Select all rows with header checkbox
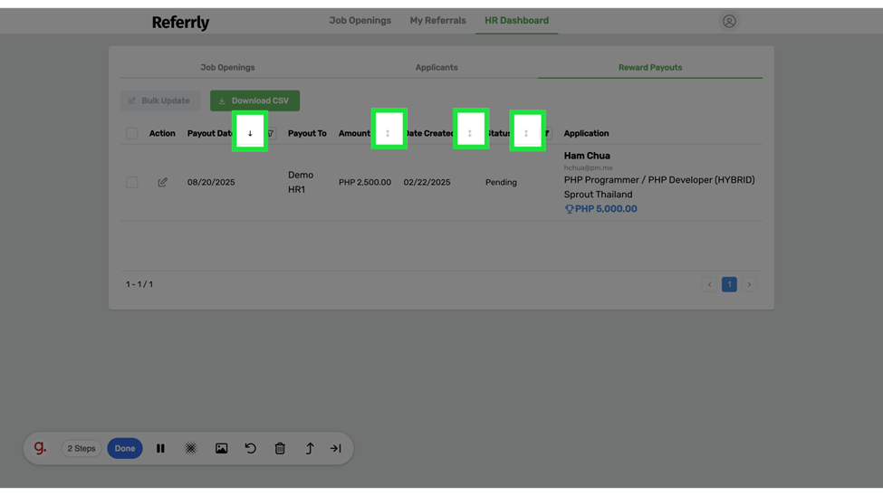 [x=132, y=133]
